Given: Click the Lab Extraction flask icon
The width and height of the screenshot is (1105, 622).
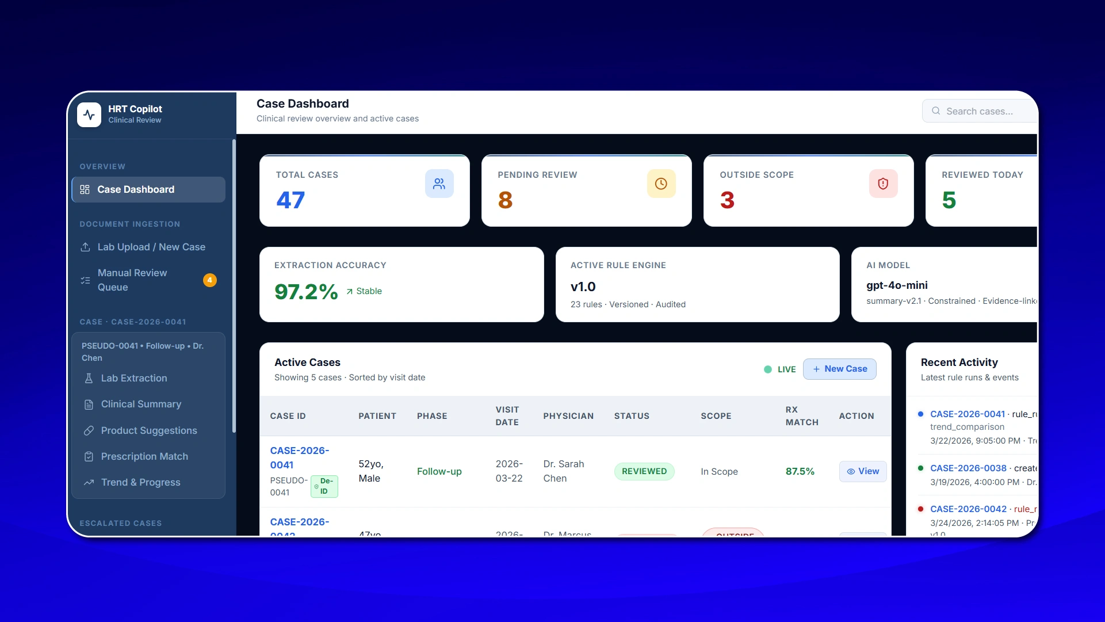Looking at the screenshot, I should 89,378.
